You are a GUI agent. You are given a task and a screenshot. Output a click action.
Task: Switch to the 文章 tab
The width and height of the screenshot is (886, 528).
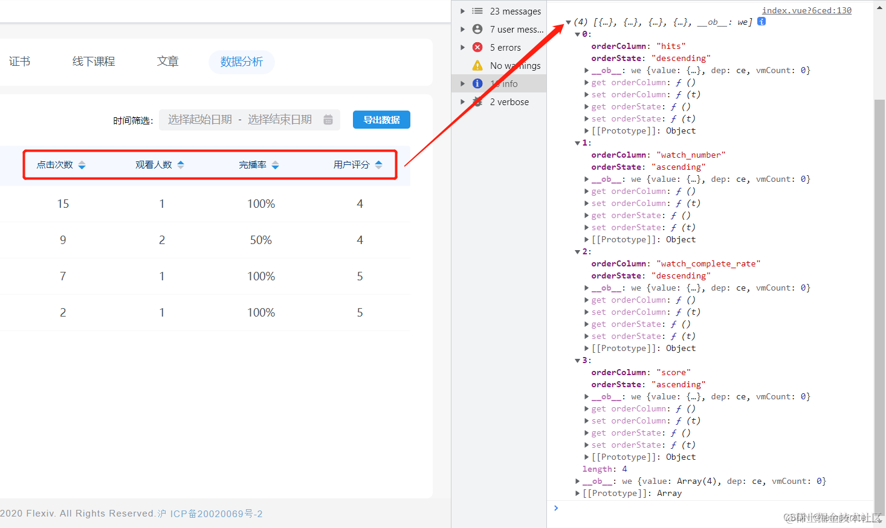click(167, 62)
